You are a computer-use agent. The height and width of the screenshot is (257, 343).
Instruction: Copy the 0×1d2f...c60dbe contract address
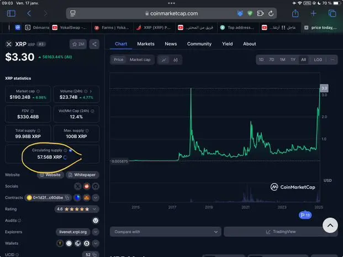click(67, 197)
